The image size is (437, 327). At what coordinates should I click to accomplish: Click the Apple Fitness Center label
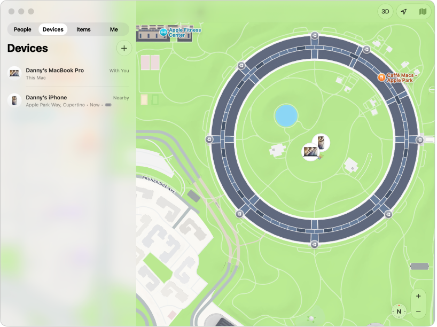point(185,33)
